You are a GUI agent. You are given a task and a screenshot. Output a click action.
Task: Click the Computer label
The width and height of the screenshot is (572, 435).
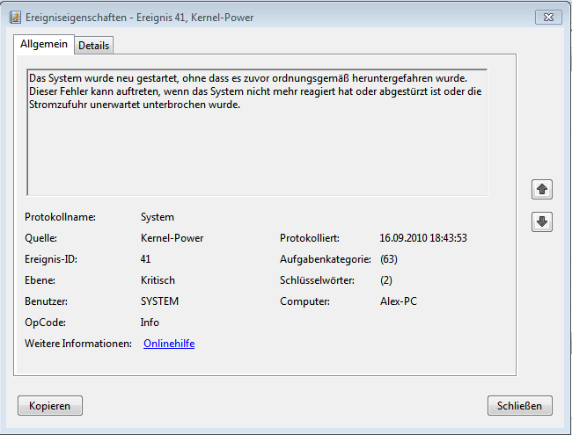point(304,301)
